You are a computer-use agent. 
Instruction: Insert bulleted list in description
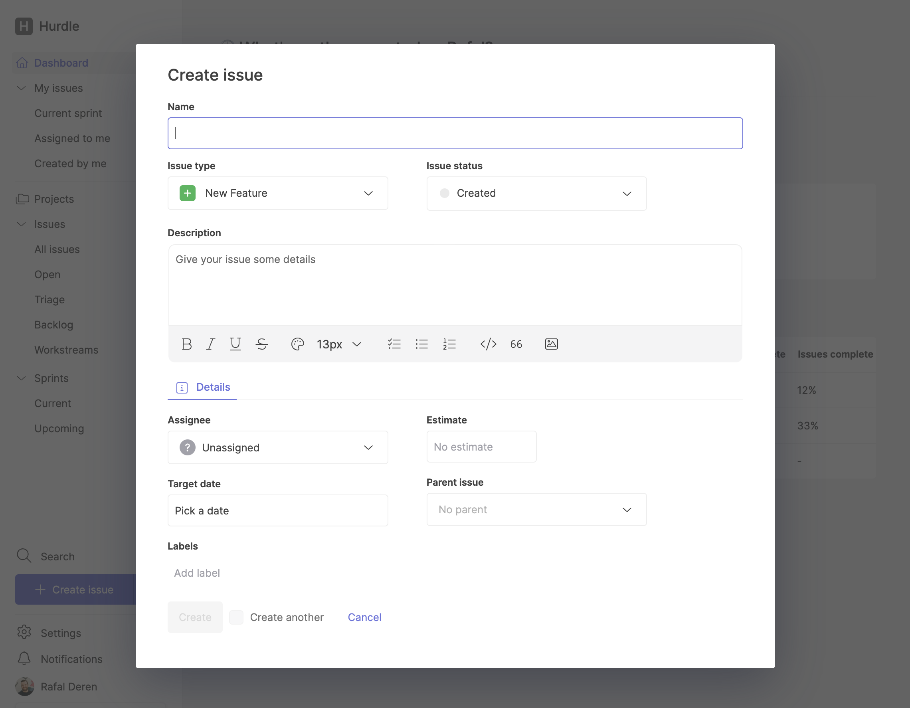421,344
